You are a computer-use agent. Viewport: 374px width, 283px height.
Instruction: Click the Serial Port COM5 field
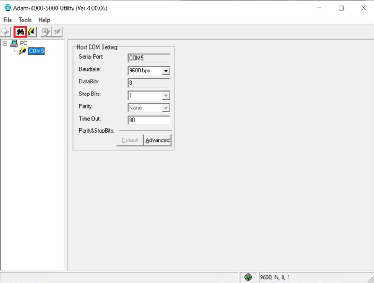(x=149, y=58)
